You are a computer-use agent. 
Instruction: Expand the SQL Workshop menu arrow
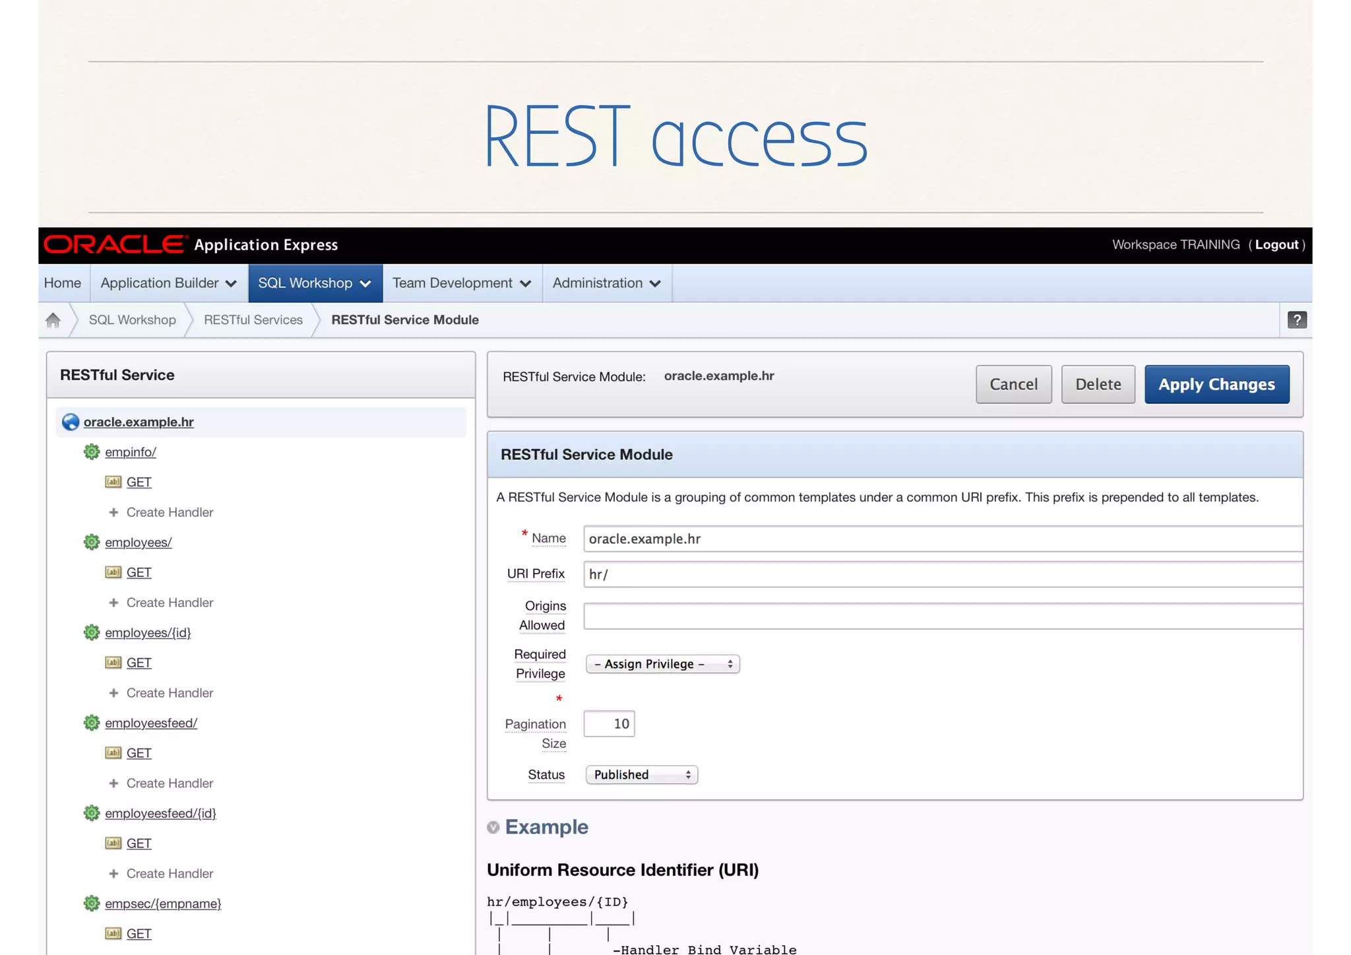click(x=365, y=284)
